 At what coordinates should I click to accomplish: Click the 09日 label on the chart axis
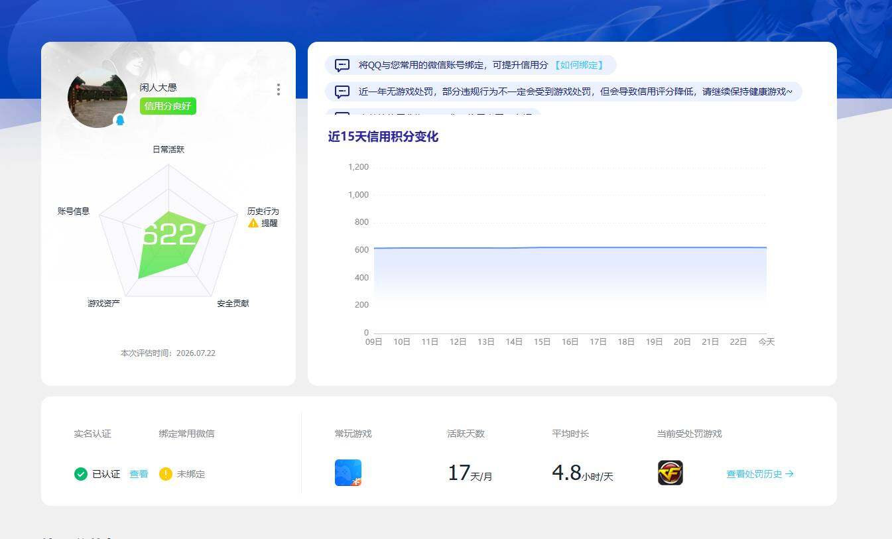pyautogui.click(x=374, y=342)
